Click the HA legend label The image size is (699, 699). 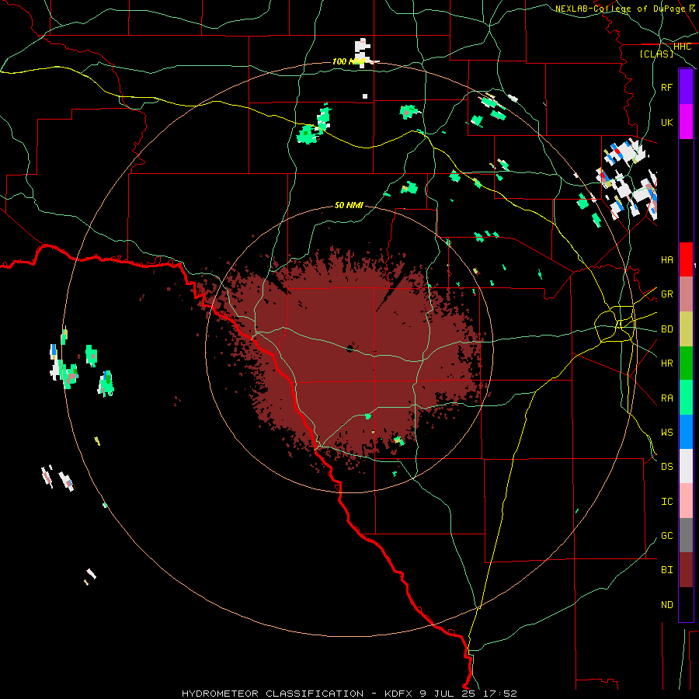click(666, 259)
